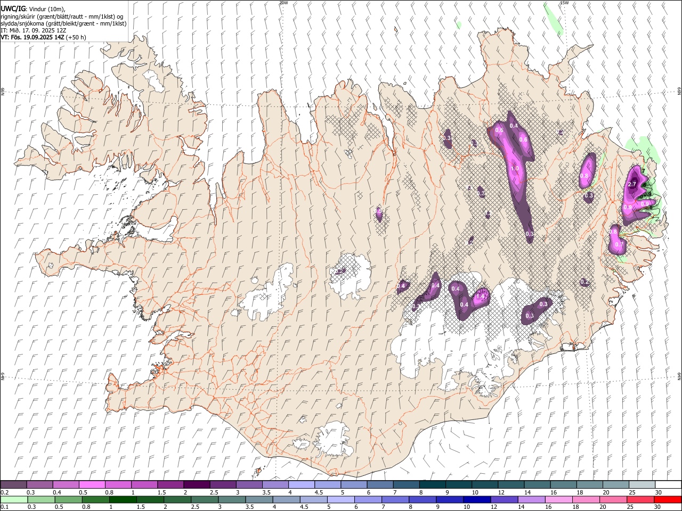This screenshot has width=682, height=511.
Task: Pick the dull purple 0.2 swatch in the upper legend
Action: (13, 484)
